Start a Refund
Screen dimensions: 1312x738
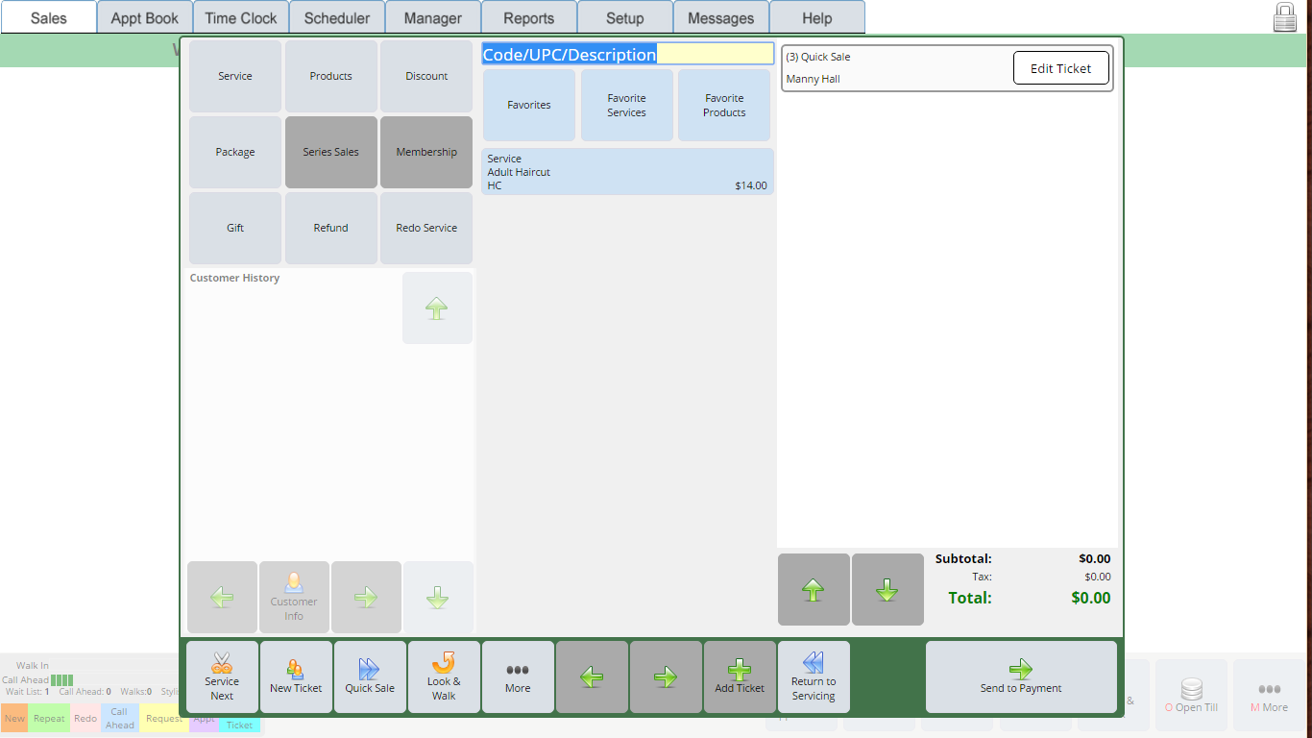tap(331, 228)
